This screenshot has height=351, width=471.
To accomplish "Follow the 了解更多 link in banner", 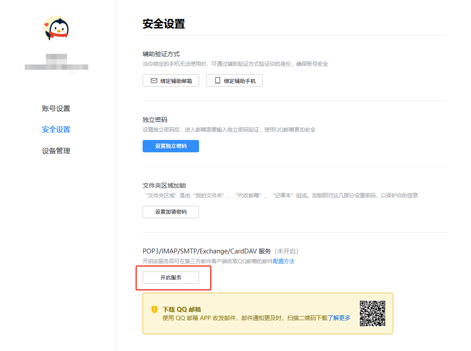I will (339, 318).
